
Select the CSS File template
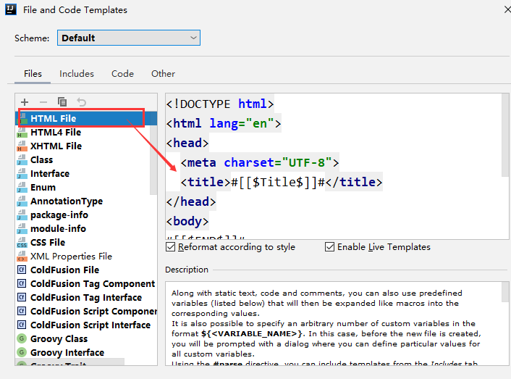86,243
